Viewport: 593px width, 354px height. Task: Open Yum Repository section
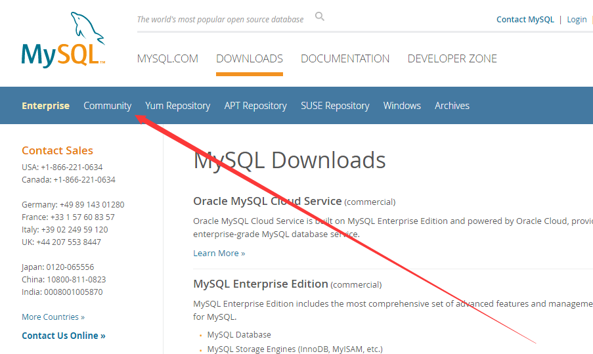coord(178,106)
